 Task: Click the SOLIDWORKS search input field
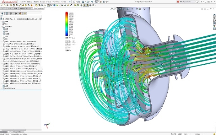[188, 2]
